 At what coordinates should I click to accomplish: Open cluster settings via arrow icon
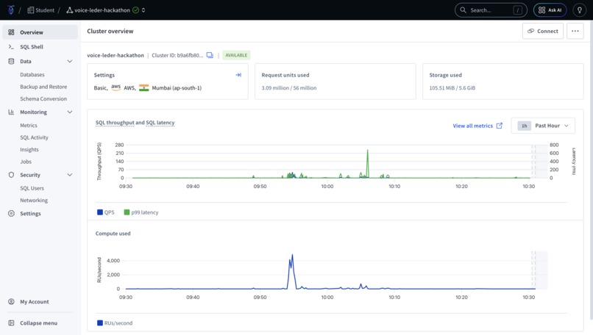tap(238, 75)
